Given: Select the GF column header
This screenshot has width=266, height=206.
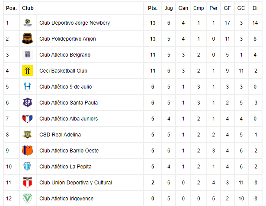Looking at the screenshot, I should [x=228, y=8].
